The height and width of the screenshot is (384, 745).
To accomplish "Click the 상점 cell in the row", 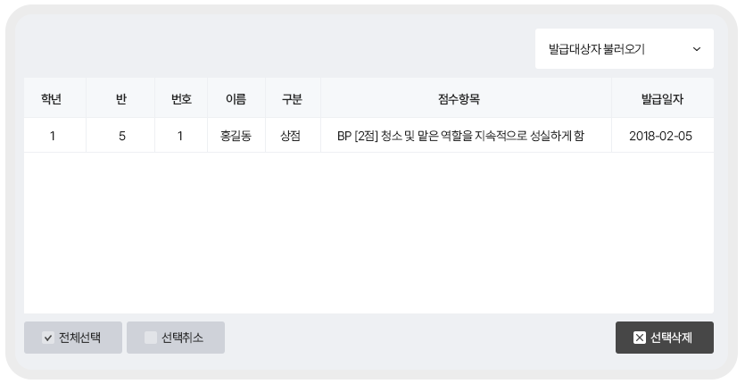I will click(x=293, y=136).
